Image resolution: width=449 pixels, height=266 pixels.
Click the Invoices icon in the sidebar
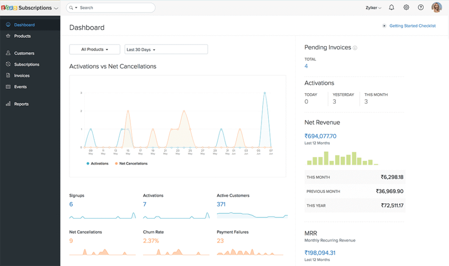pos(8,75)
